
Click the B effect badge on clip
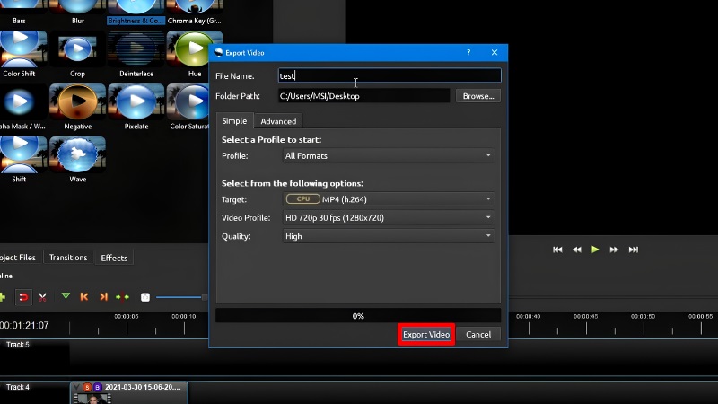tap(97, 387)
